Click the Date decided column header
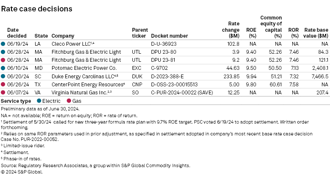 tap(14, 33)
